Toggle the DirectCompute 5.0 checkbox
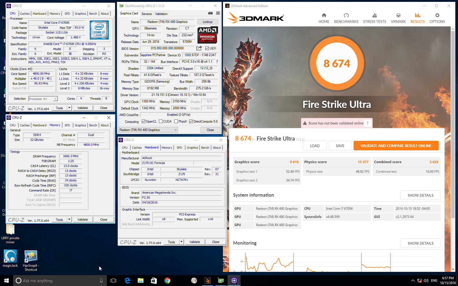 point(191,121)
